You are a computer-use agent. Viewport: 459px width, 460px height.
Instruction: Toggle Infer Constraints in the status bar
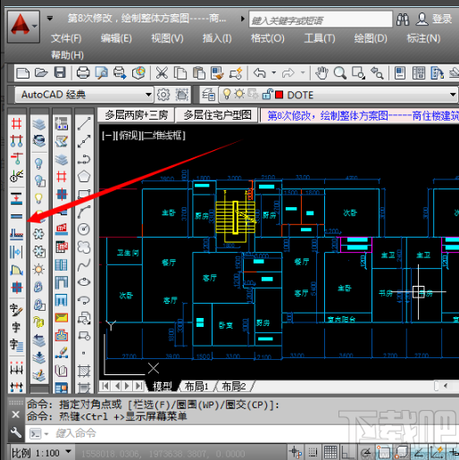tap(296, 452)
